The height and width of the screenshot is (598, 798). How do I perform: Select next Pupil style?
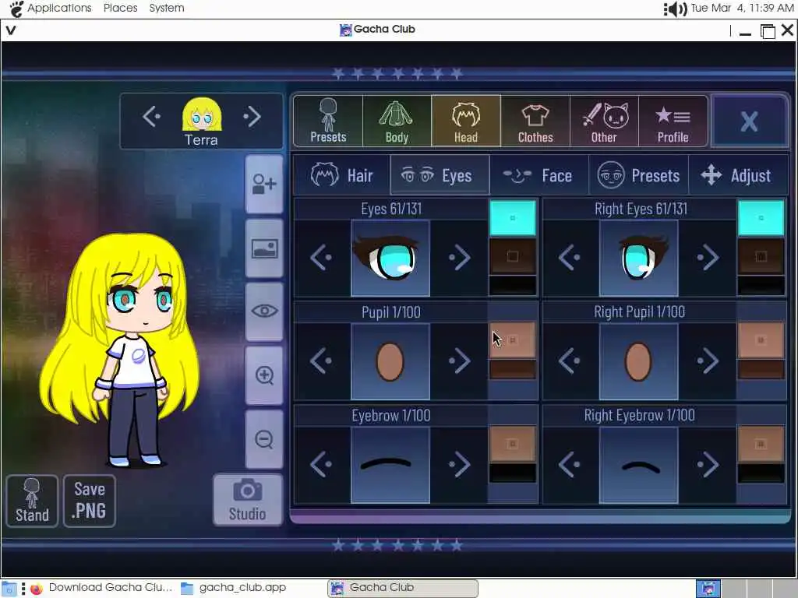[x=460, y=361]
